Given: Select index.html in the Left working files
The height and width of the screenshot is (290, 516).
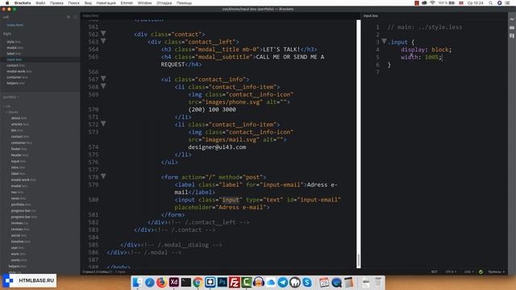Looking at the screenshot, I should coord(15,25).
